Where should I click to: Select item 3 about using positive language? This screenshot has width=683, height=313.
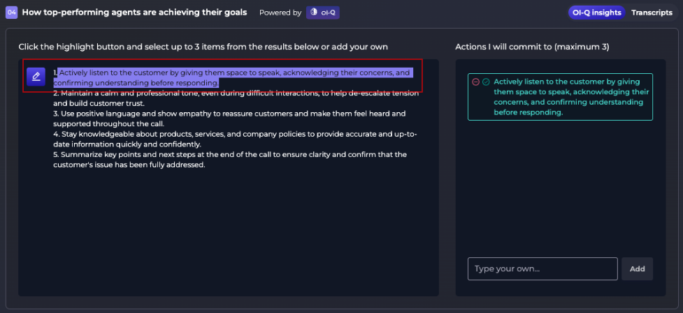(x=229, y=119)
